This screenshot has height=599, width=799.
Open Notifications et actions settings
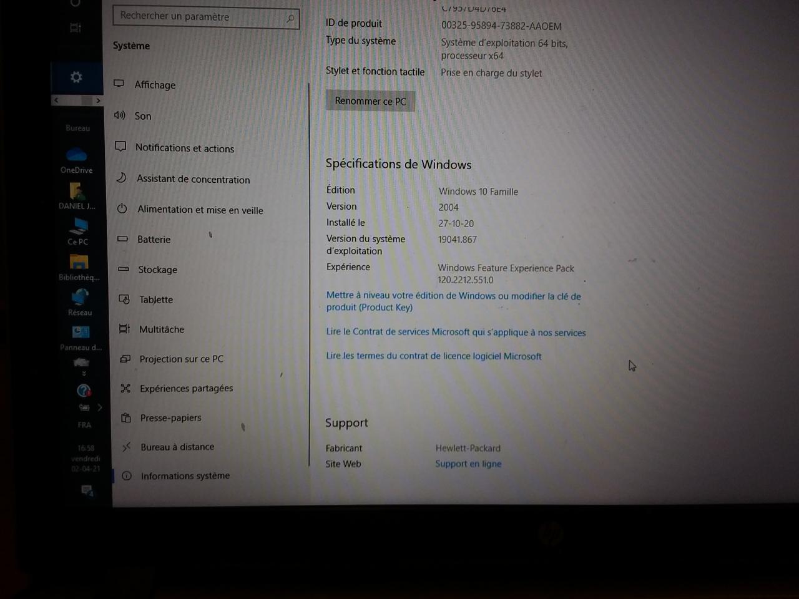(x=185, y=148)
